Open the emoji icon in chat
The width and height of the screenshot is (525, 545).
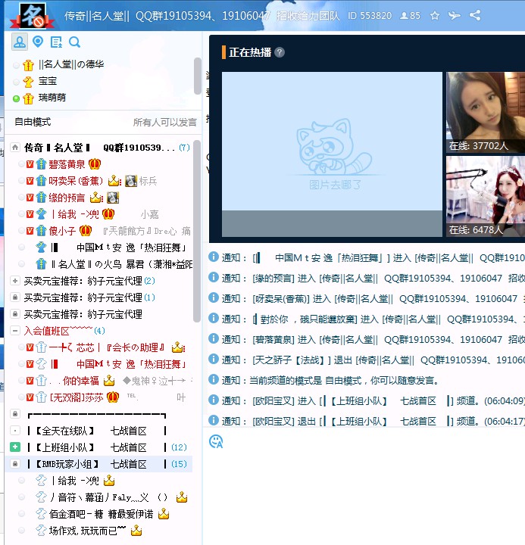coord(216,441)
